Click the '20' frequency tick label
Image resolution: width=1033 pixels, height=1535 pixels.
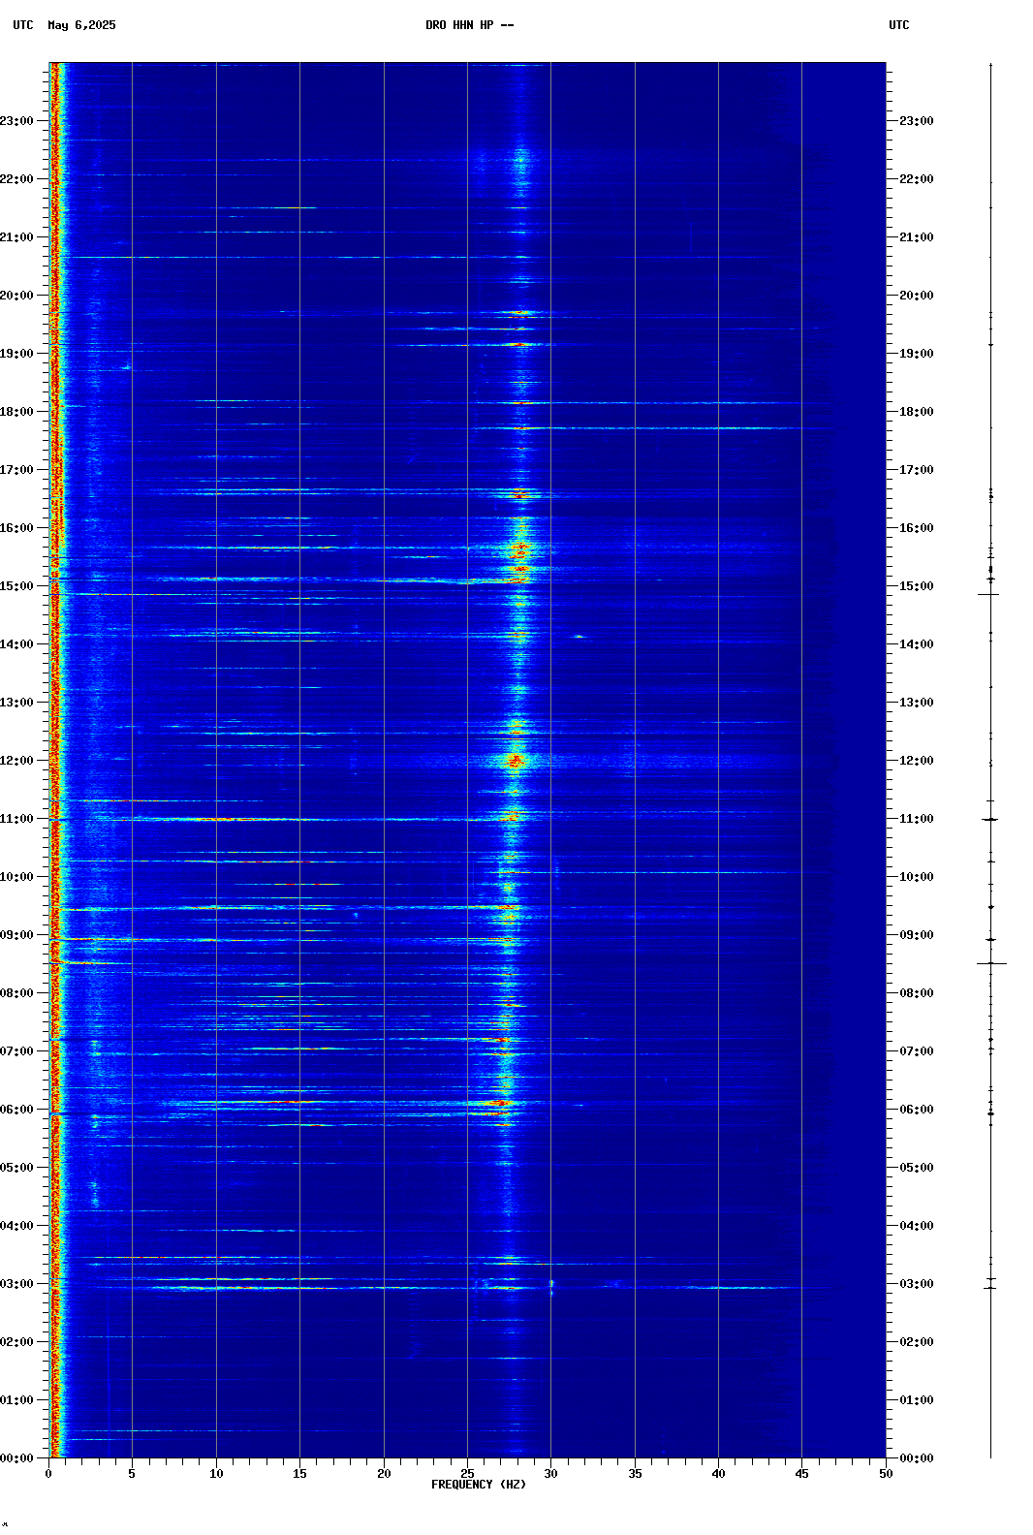coord(384,1474)
